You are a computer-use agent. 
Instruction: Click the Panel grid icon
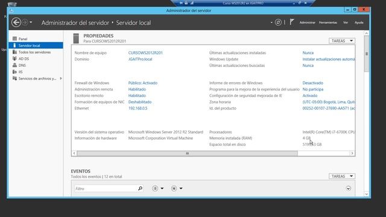(x=14, y=39)
